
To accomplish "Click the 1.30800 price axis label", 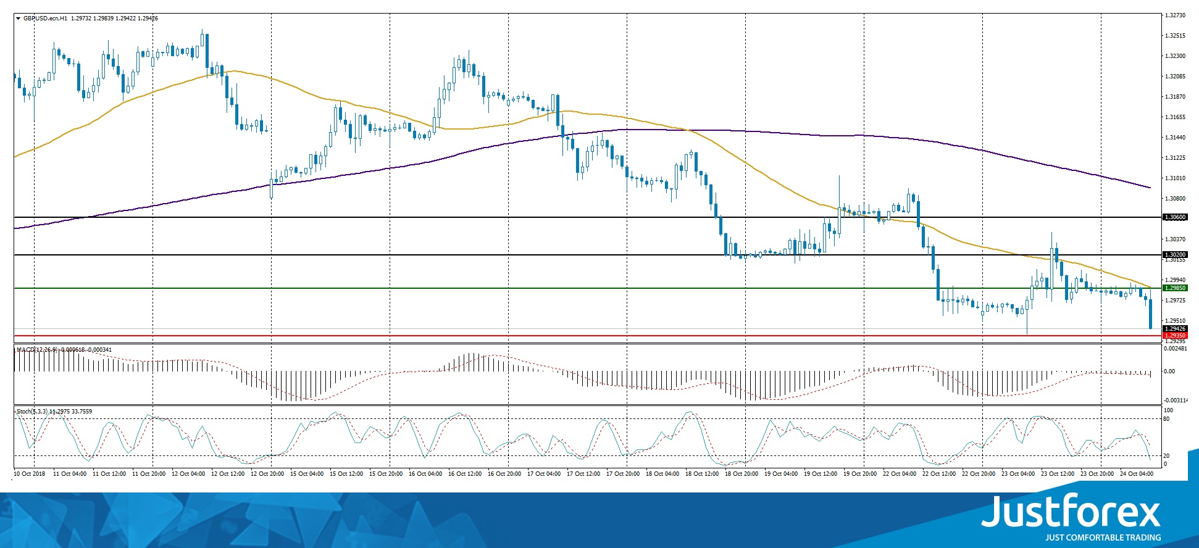I will pyautogui.click(x=1174, y=199).
